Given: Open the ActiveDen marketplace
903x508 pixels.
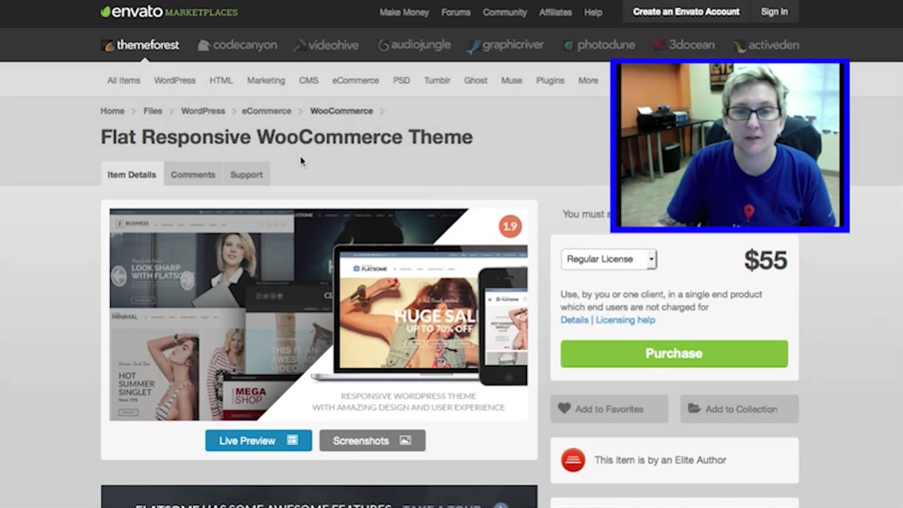Looking at the screenshot, I should click(x=766, y=45).
